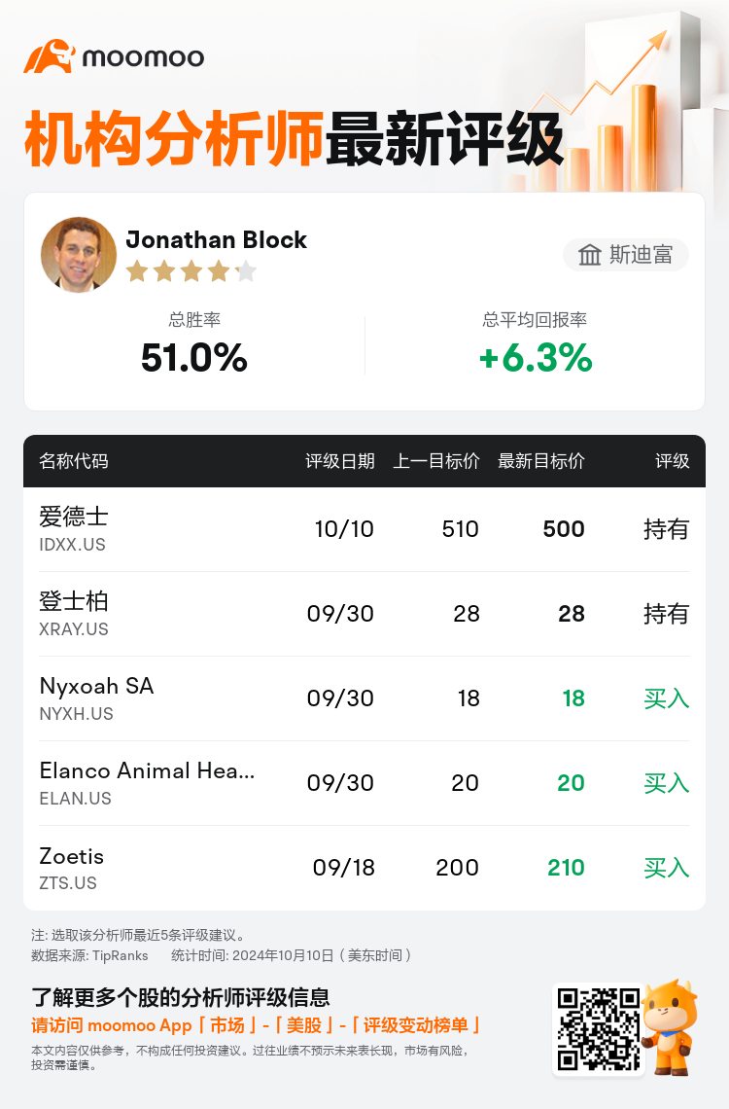Image resolution: width=729 pixels, height=1109 pixels.
Task: Open Nyxoah SA NYXH.US entry
Action: point(364,698)
